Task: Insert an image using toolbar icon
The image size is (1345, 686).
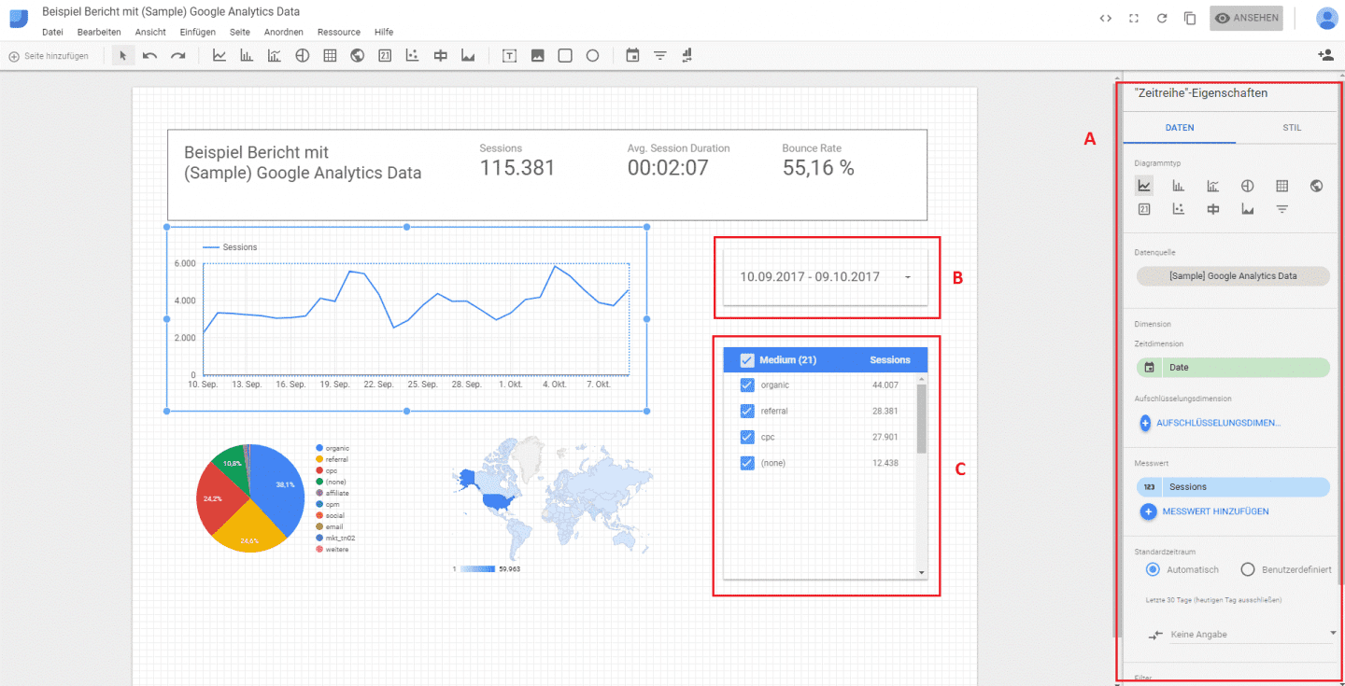Action: pyautogui.click(x=537, y=56)
